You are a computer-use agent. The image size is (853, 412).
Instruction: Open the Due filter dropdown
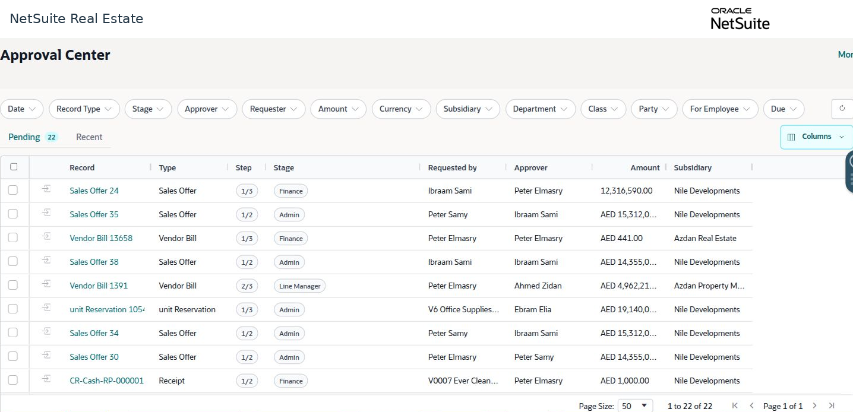click(784, 109)
